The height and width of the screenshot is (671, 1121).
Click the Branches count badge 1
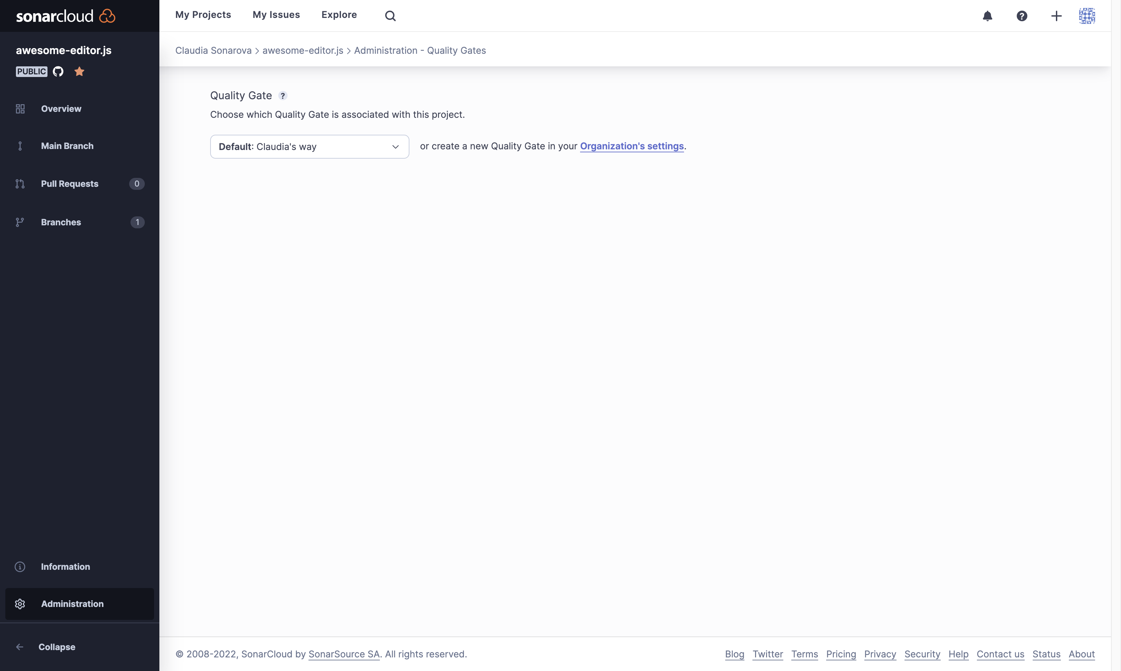coord(137,222)
